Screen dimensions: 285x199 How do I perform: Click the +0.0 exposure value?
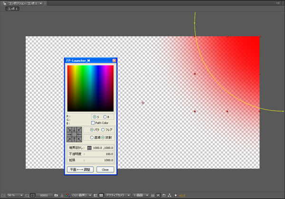coord(182,196)
